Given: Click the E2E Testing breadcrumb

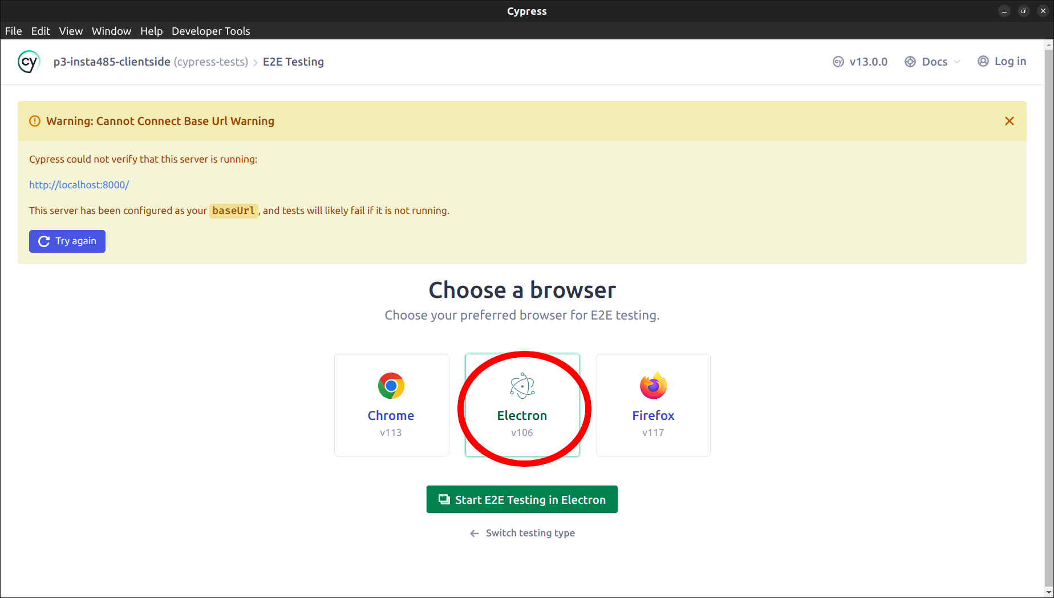Looking at the screenshot, I should [293, 62].
